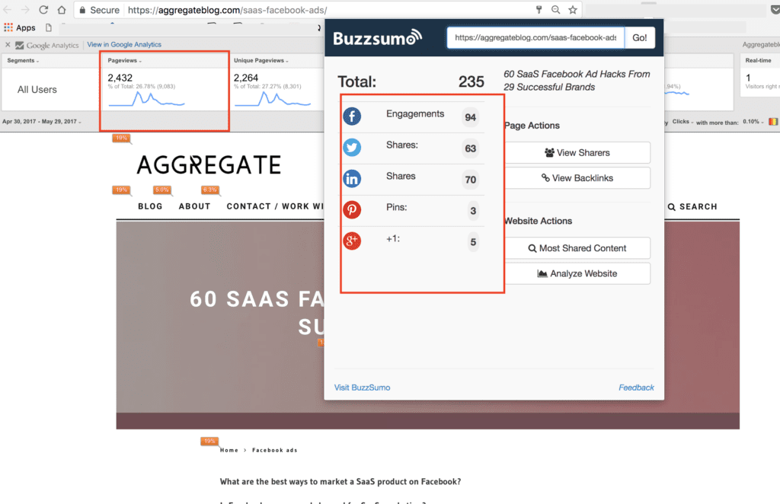Open the date range Apr 30 - May 29 dropdown
This screenshot has width=780, height=504.
point(42,121)
